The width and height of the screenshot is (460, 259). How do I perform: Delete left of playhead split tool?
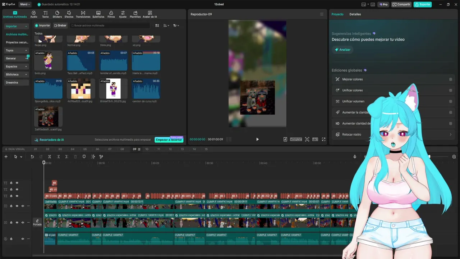(58, 156)
